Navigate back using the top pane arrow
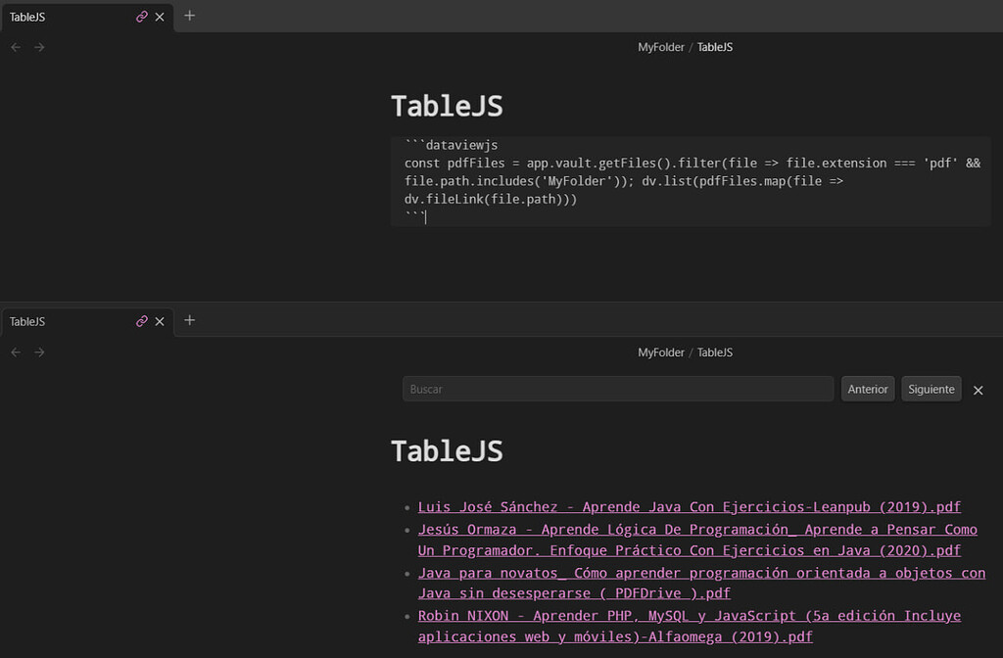Image resolution: width=1003 pixels, height=658 pixels. pos(15,47)
